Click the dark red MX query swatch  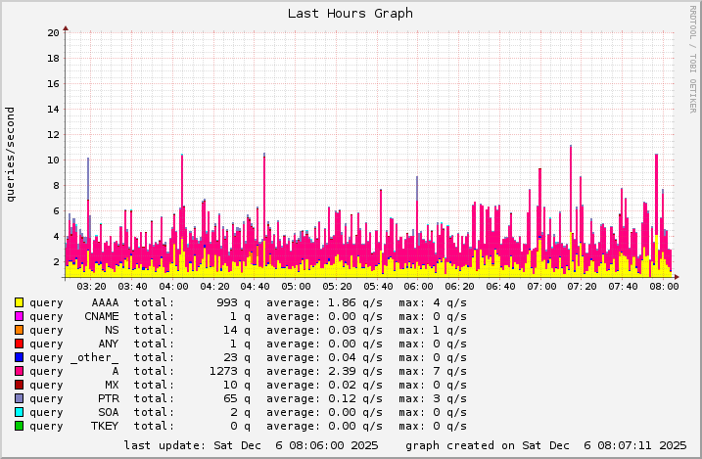[x=19, y=385]
